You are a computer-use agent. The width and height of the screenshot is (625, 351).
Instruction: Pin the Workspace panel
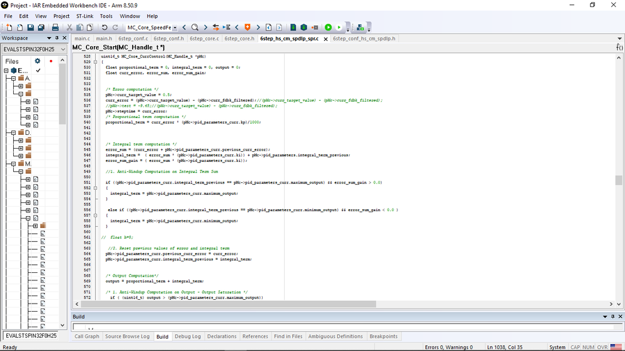[56, 38]
